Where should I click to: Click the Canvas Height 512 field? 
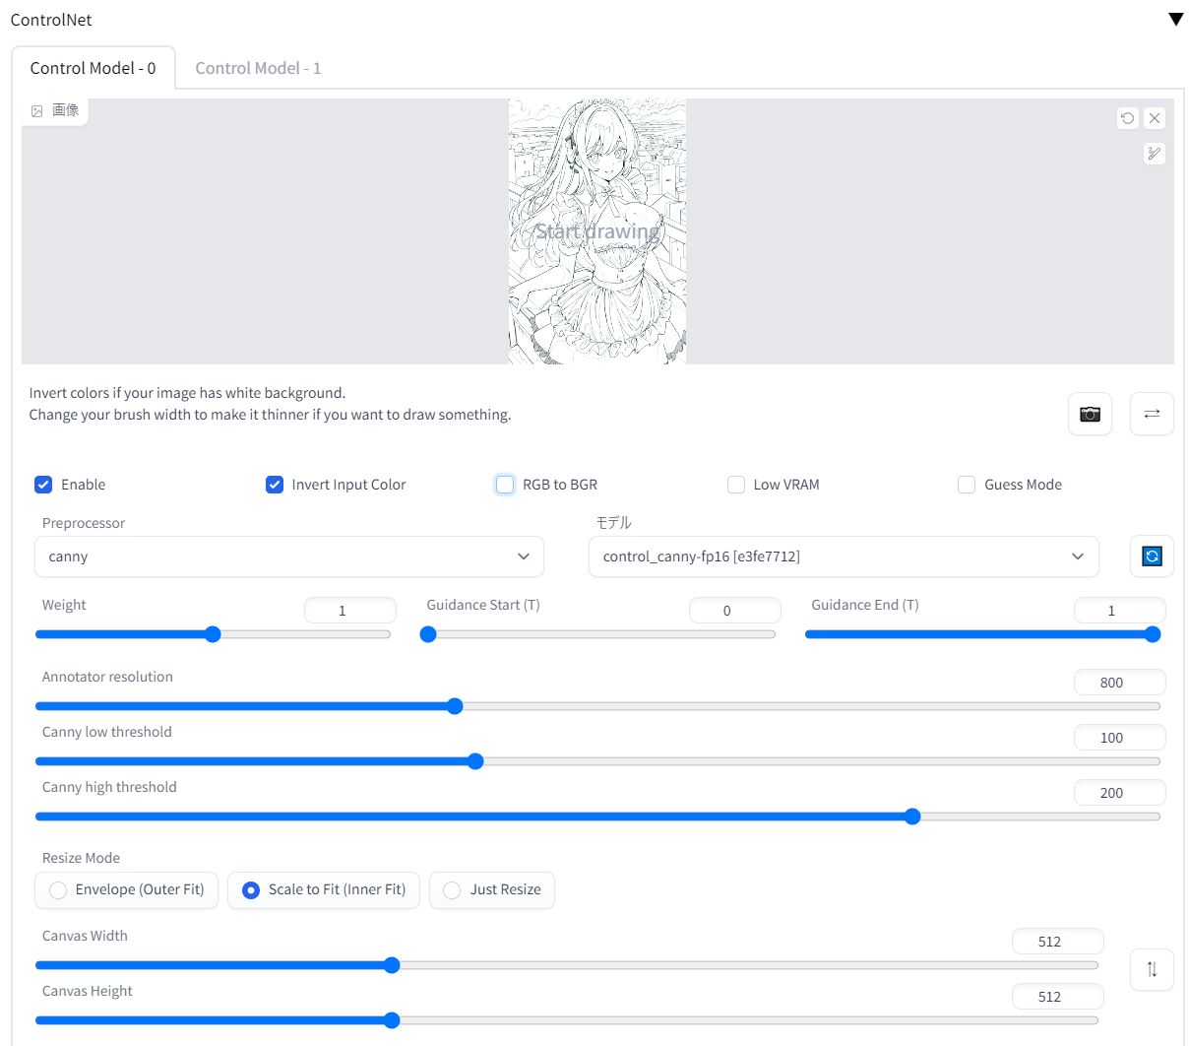1058,997
